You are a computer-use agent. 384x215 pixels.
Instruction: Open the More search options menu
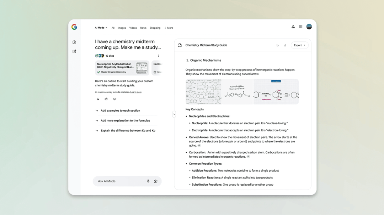pos(169,28)
